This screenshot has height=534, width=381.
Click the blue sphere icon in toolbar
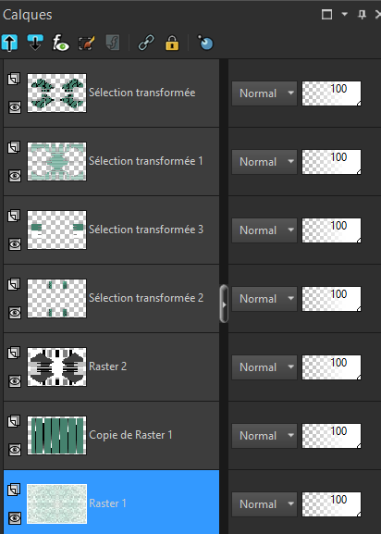tap(206, 43)
